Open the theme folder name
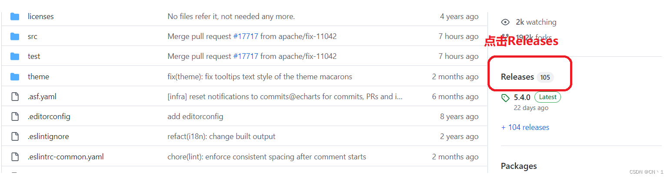The width and height of the screenshot is (670, 178). point(38,77)
